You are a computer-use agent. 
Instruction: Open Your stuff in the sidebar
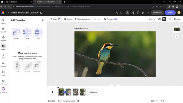pyautogui.click(x=3, y=30)
